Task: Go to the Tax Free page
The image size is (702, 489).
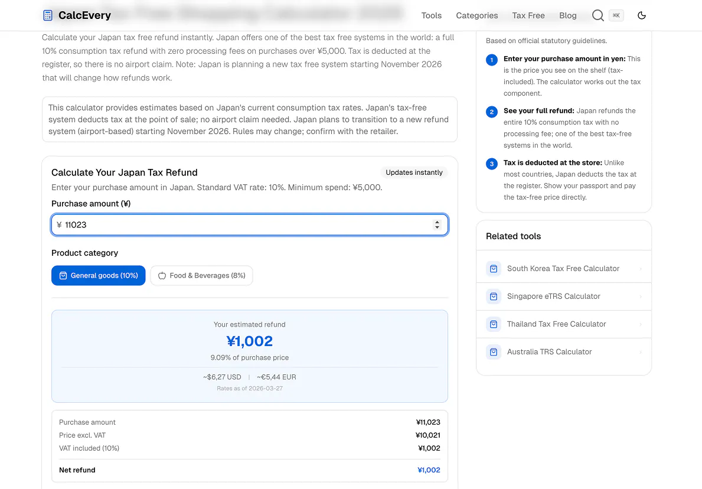Action: (x=528, y=16)
